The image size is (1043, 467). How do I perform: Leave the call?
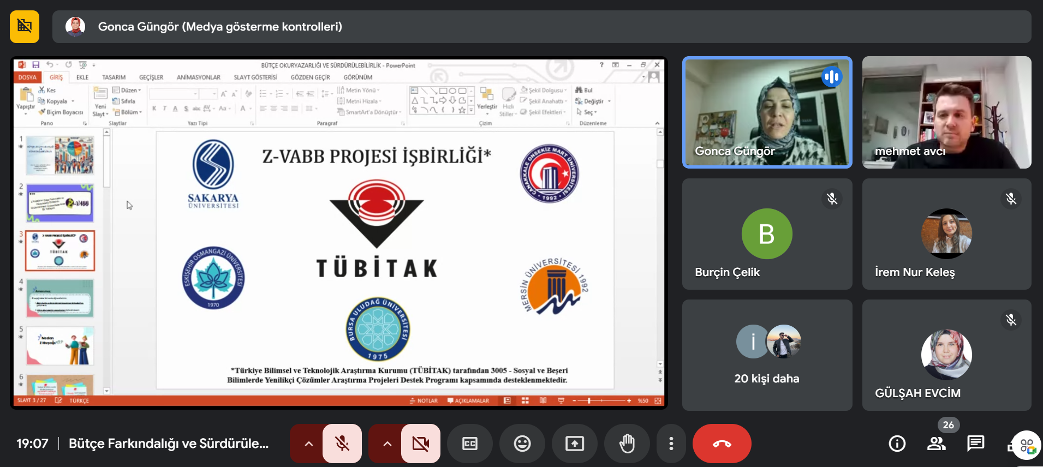coord(722,444)
